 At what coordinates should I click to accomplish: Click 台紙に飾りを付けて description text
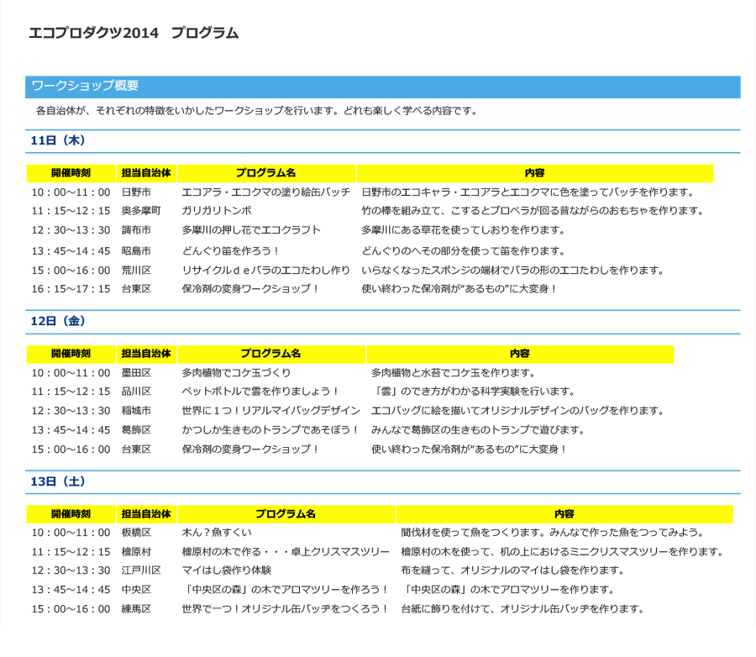[522, 609]
